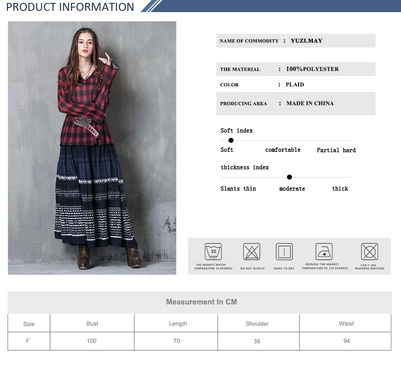
Task: Click the Soft index slider dot
Action: [x=231, y=140]
